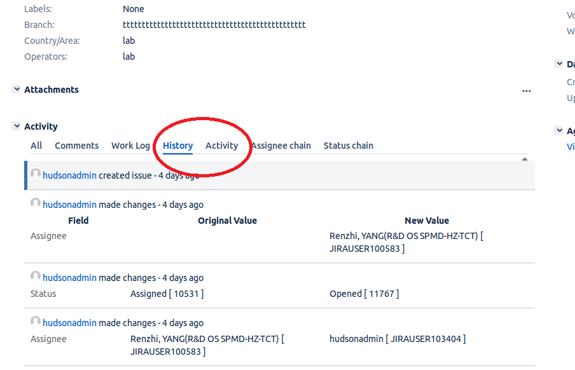Switch to the Comments tab
This screenshot has width=575, height=370.
click(76, 145)
